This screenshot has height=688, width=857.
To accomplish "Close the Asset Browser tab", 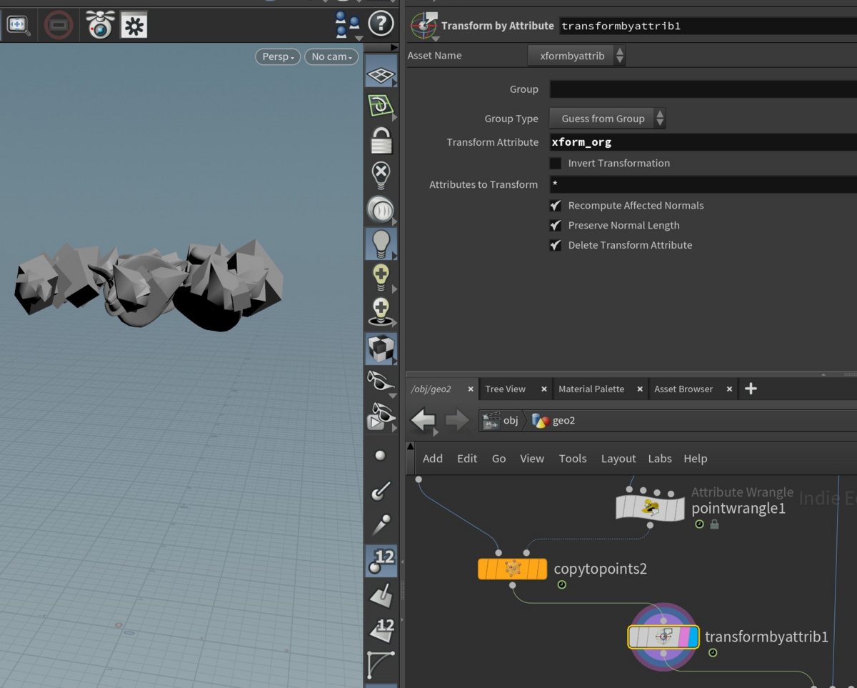I will pos(729,389).
